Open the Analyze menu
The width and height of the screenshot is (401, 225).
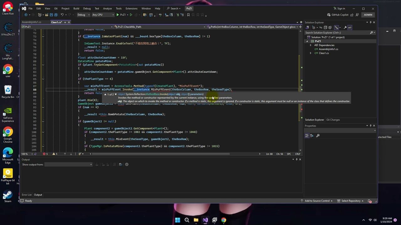coord(107,8)
